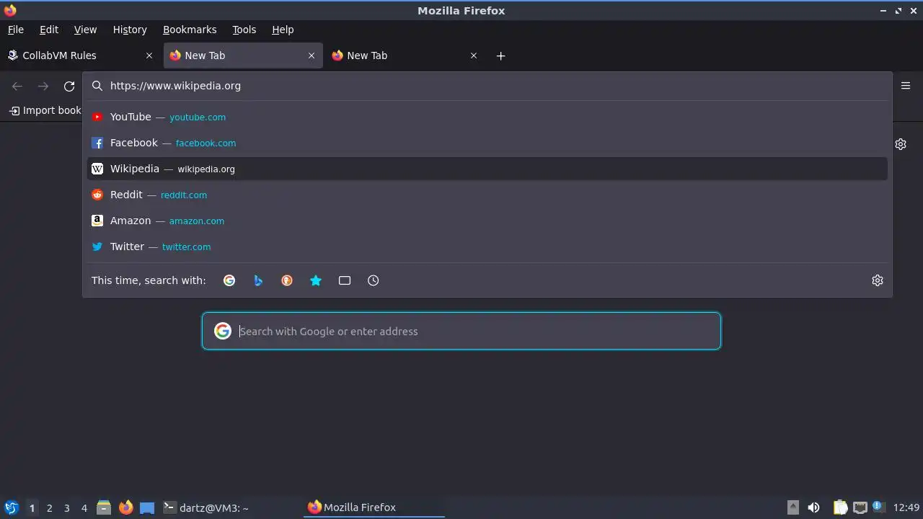Search this time with Bing icon
Viewport: 923px width, 519px height.
(258, 280)
